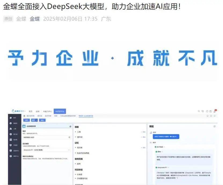223x185 pixels.
Task: Open the deepseek-R1 language model dropdown
Action: coord(47,150)
